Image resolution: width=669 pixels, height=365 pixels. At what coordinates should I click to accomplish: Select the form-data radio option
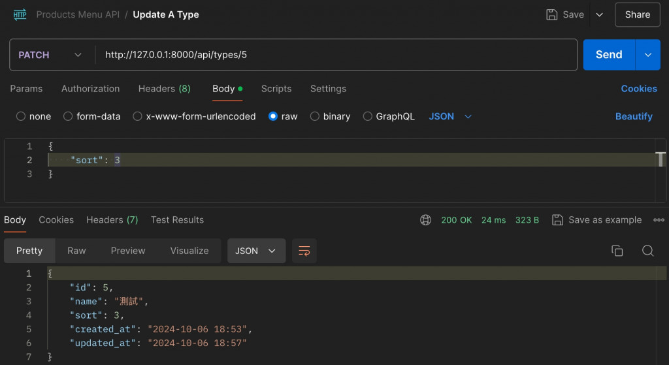coord(68,116)
